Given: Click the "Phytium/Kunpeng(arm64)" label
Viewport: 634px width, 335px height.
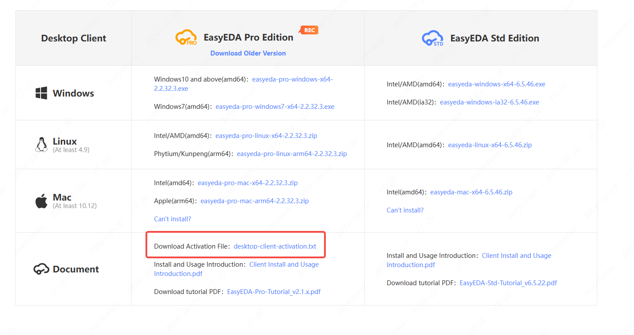Looking at the screenshot, I should pyautogui.click(x=193, y=154).
